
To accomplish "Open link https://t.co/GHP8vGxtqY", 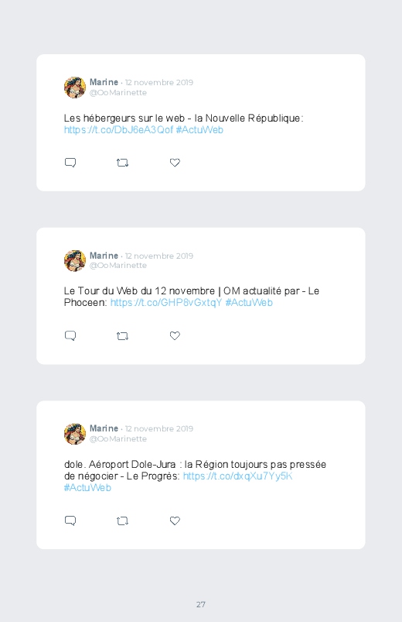I will [166, 303].
